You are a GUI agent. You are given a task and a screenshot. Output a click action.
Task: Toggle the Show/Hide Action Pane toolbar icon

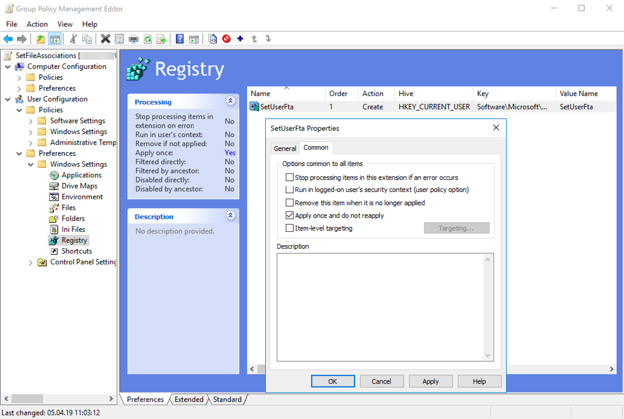194,39
